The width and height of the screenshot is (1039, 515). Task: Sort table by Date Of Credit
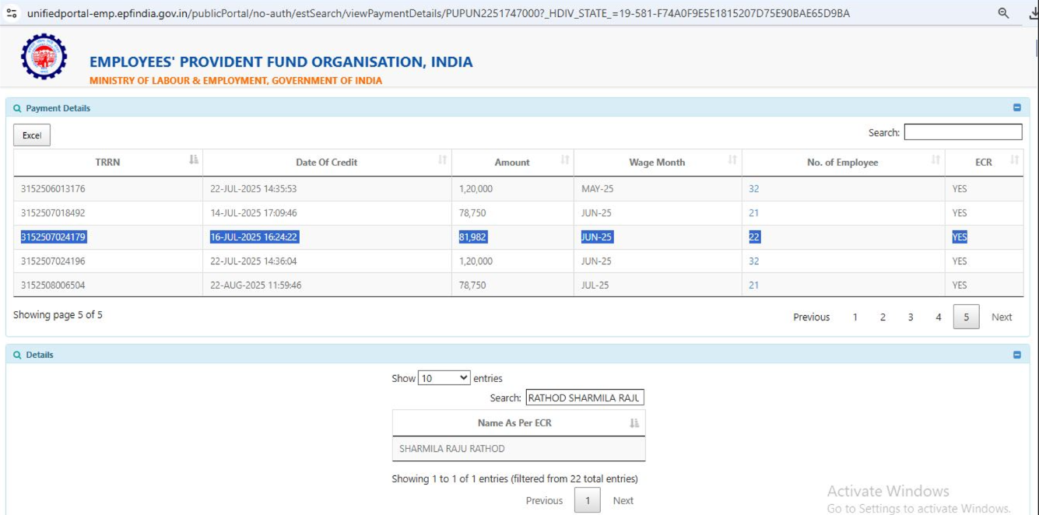point(327,162)
